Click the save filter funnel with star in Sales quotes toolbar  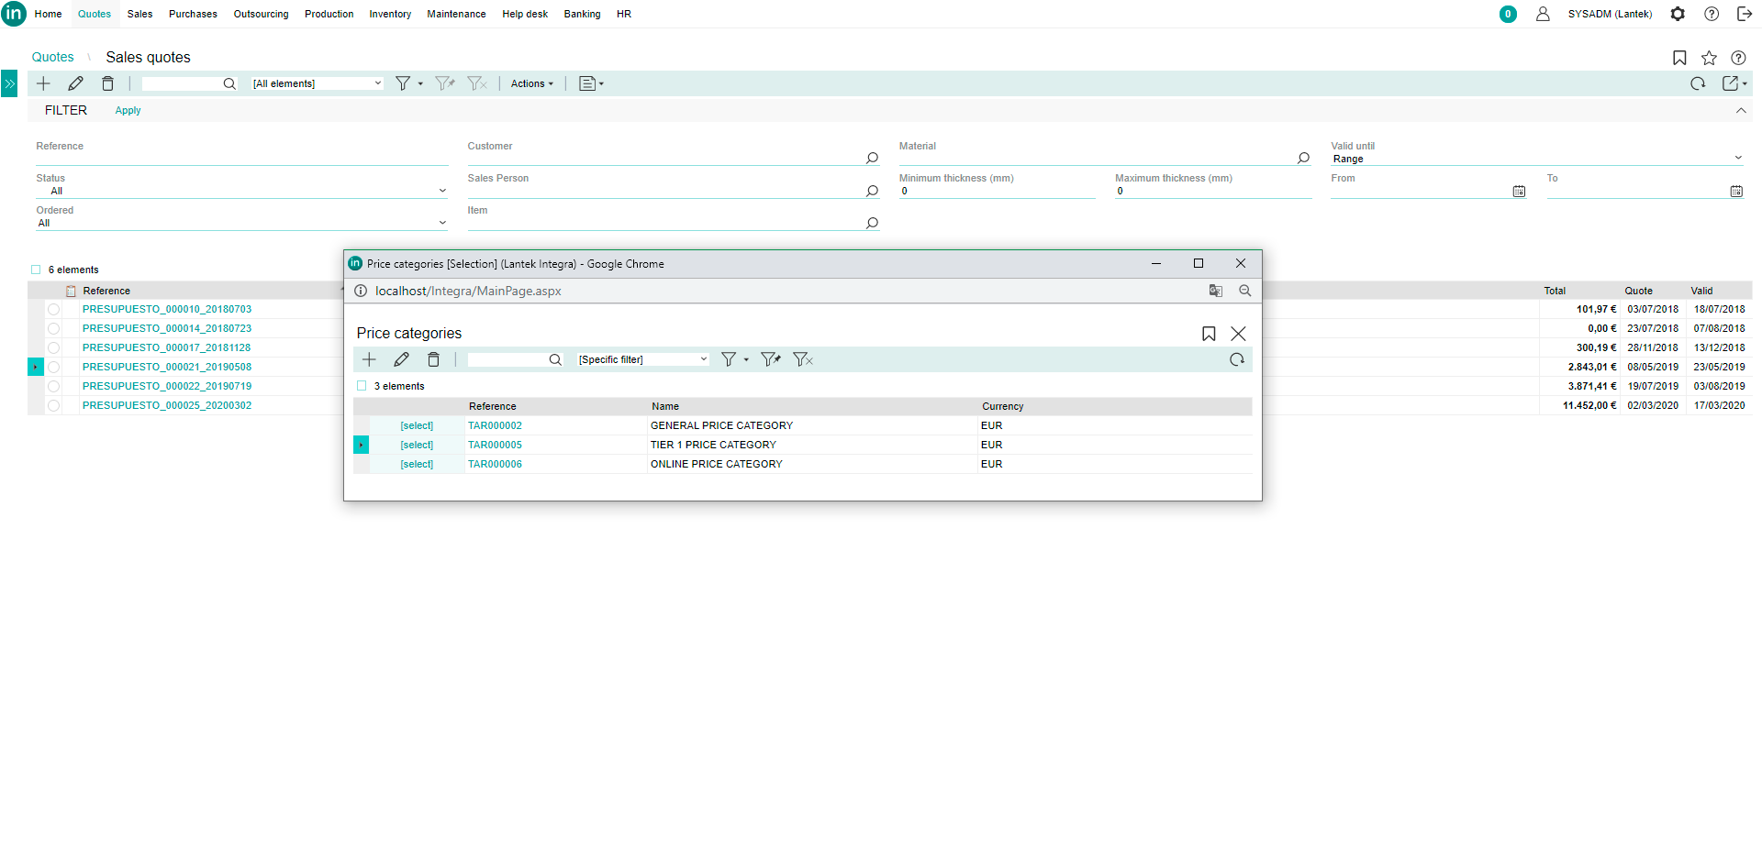pyautogui.click(x=445, y=83)
